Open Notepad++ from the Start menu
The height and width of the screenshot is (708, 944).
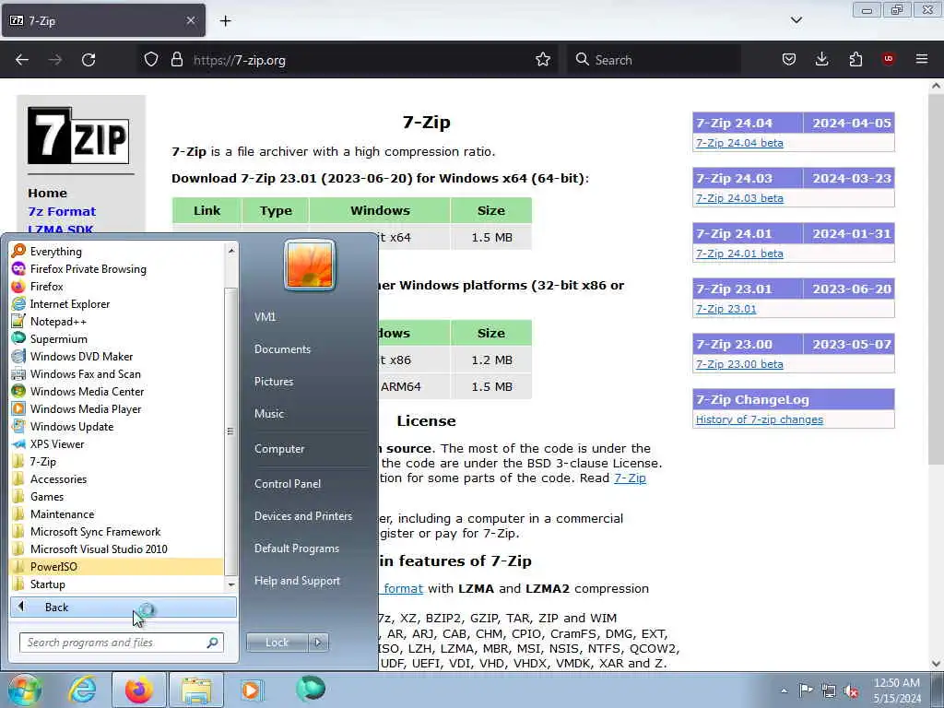(x=58, y=321)
